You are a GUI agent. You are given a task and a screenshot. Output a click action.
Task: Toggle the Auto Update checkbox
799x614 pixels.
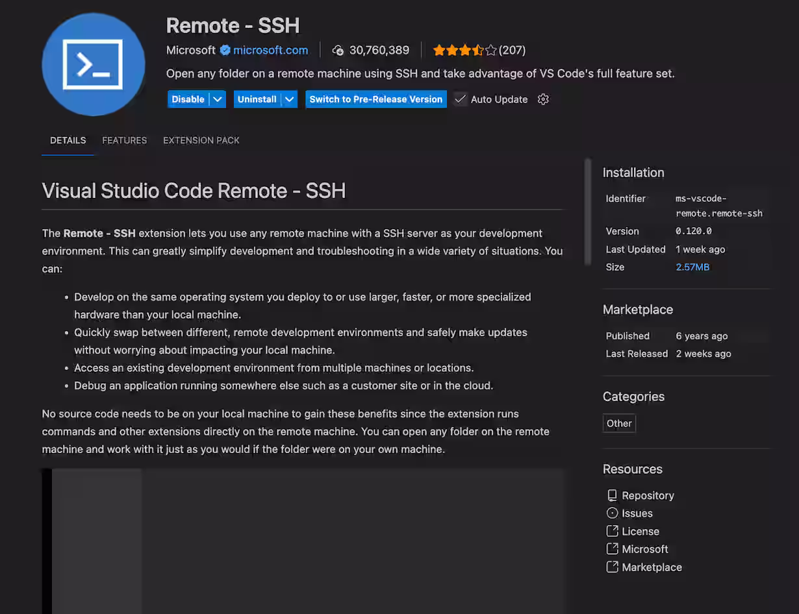pos(460,99)
